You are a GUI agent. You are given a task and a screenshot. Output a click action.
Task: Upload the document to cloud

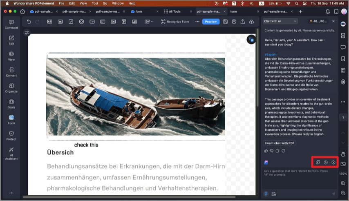coord(251,22)
